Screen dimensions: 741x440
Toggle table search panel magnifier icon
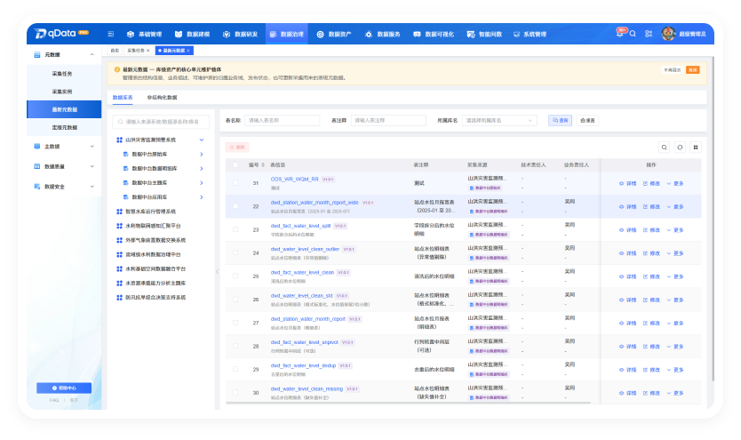click(x=664, y=148)
